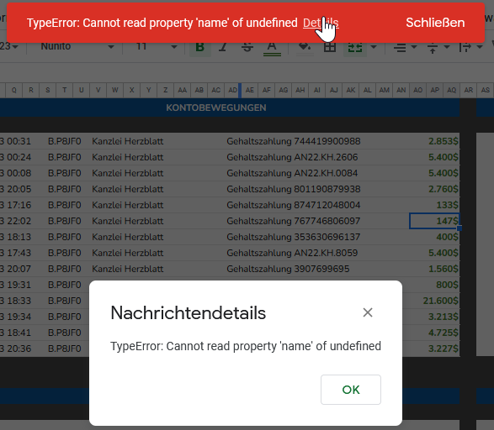The height and width of the screenshot is (430, 494).
Task: Open the text color picker
Action: coord(272,48)
